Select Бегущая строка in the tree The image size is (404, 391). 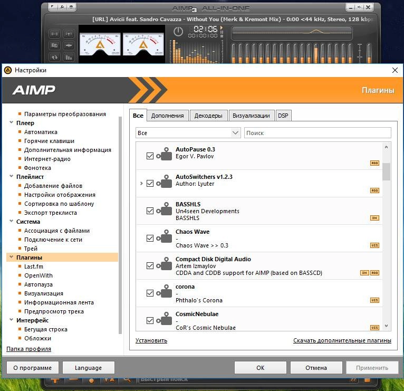(46, 329)
